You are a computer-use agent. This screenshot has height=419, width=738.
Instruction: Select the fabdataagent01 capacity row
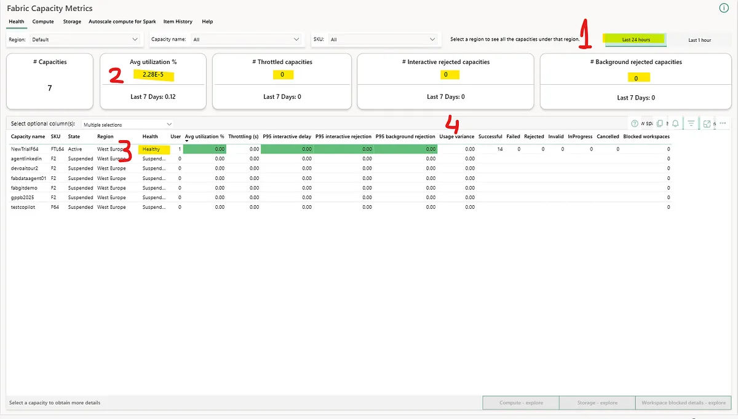click(x=341, y=178)
